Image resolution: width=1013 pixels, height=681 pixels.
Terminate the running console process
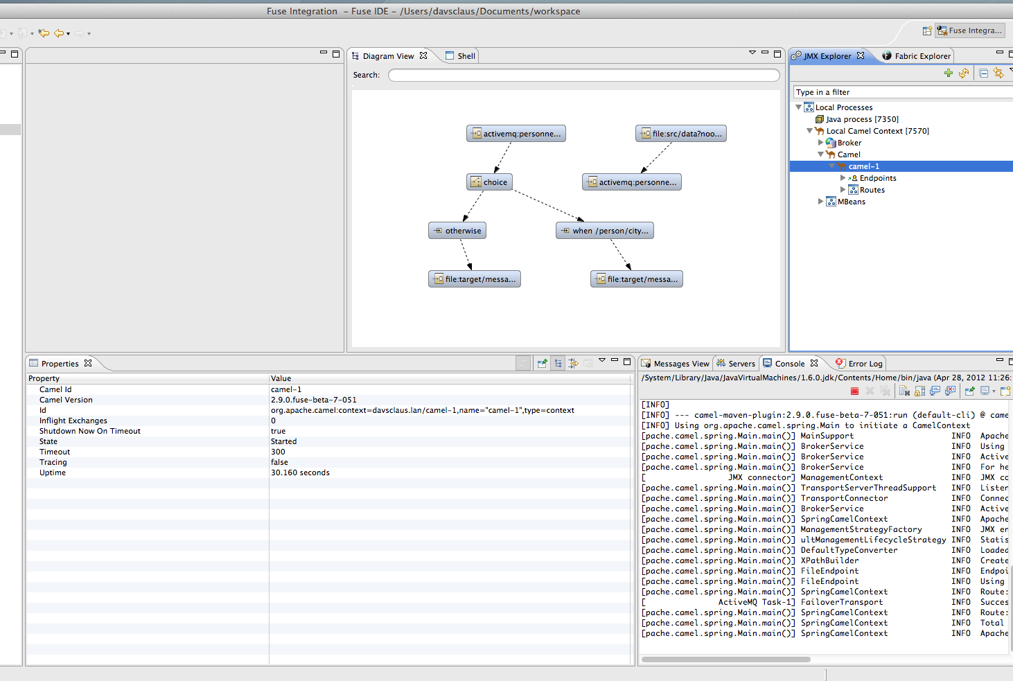tap(854, 391)
